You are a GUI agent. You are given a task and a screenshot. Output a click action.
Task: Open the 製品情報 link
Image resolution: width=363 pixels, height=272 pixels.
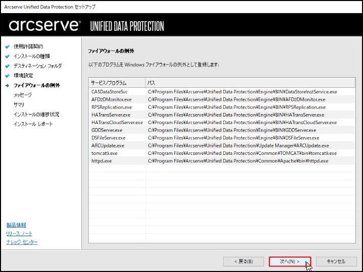pyautogui.click(x=16, y=225)
